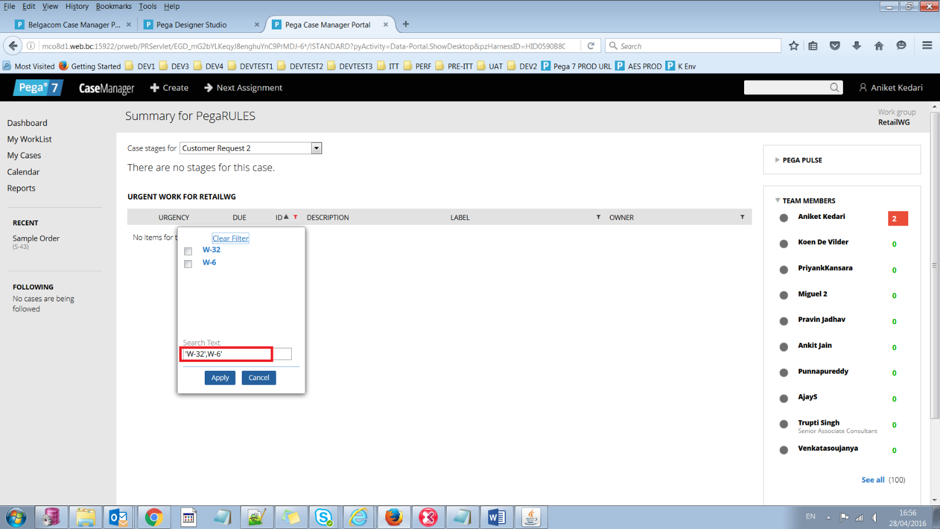Click the Firefox downloads arrow icon
Screen dimensions: 940x529
tap(856, 46)
